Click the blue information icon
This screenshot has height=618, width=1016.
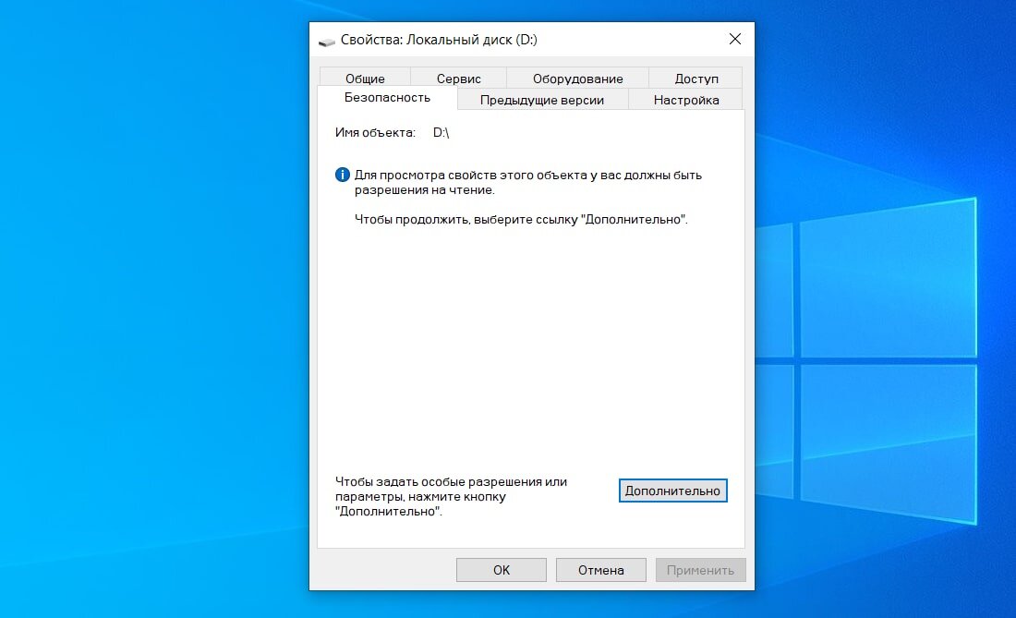tap(342, 175)
